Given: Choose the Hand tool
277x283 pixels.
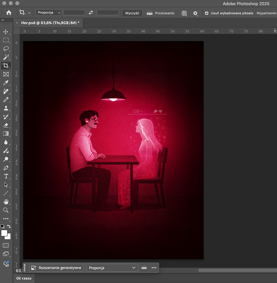Looking at the screenshot, I should coord(6,202).
